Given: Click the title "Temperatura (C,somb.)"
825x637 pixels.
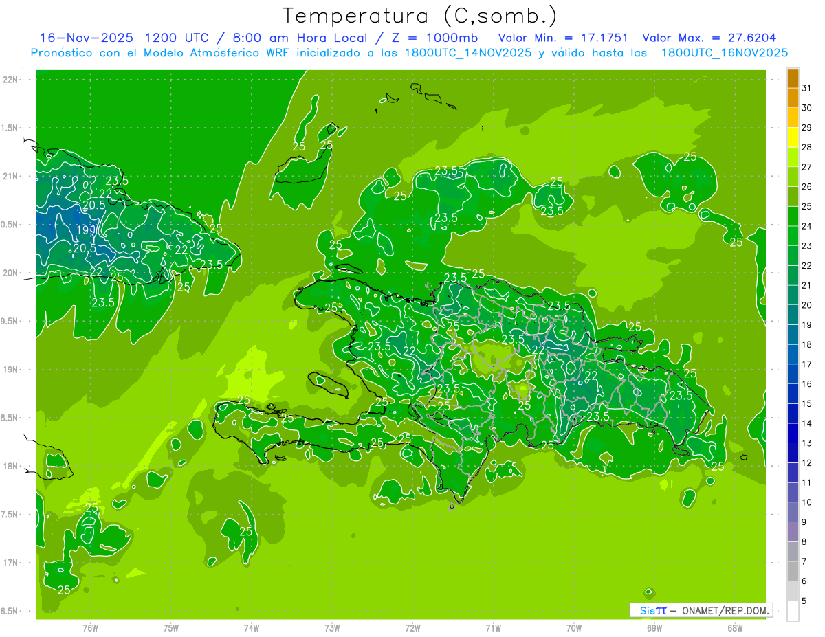Looking at the screenshot, I should (419, 15).
